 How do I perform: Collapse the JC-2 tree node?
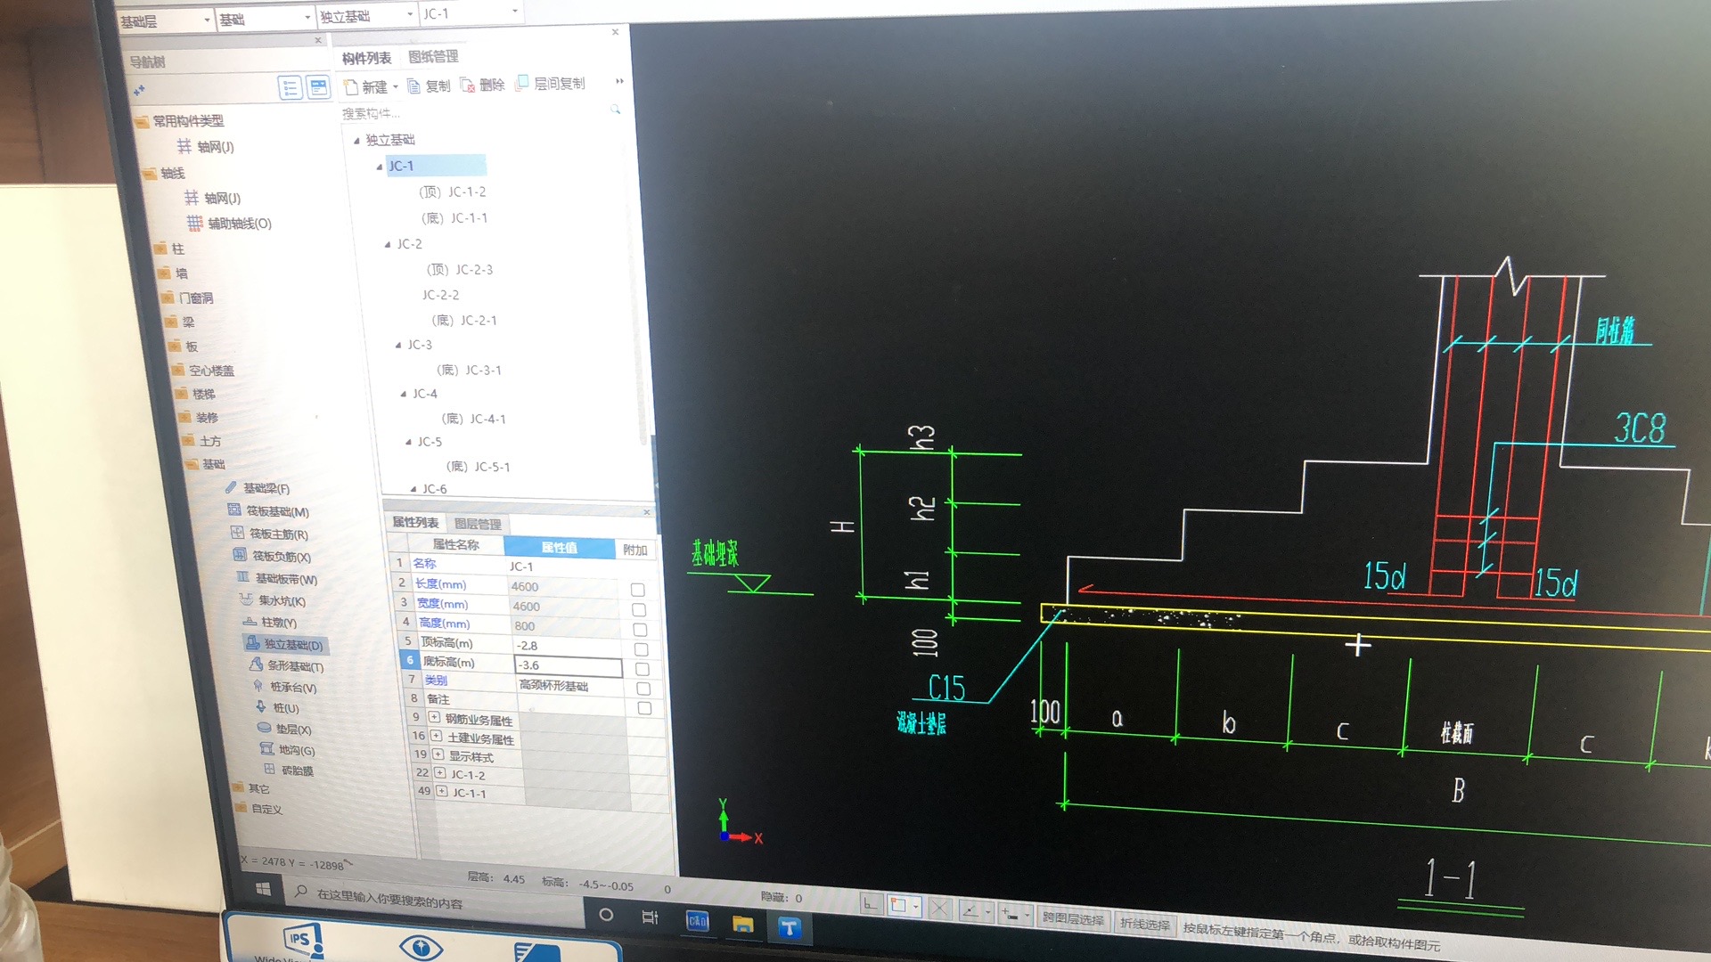pyautogui.click(x=388, y=244)
